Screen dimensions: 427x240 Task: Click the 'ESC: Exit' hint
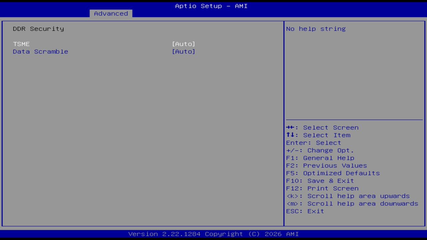(x=305, y=211)
